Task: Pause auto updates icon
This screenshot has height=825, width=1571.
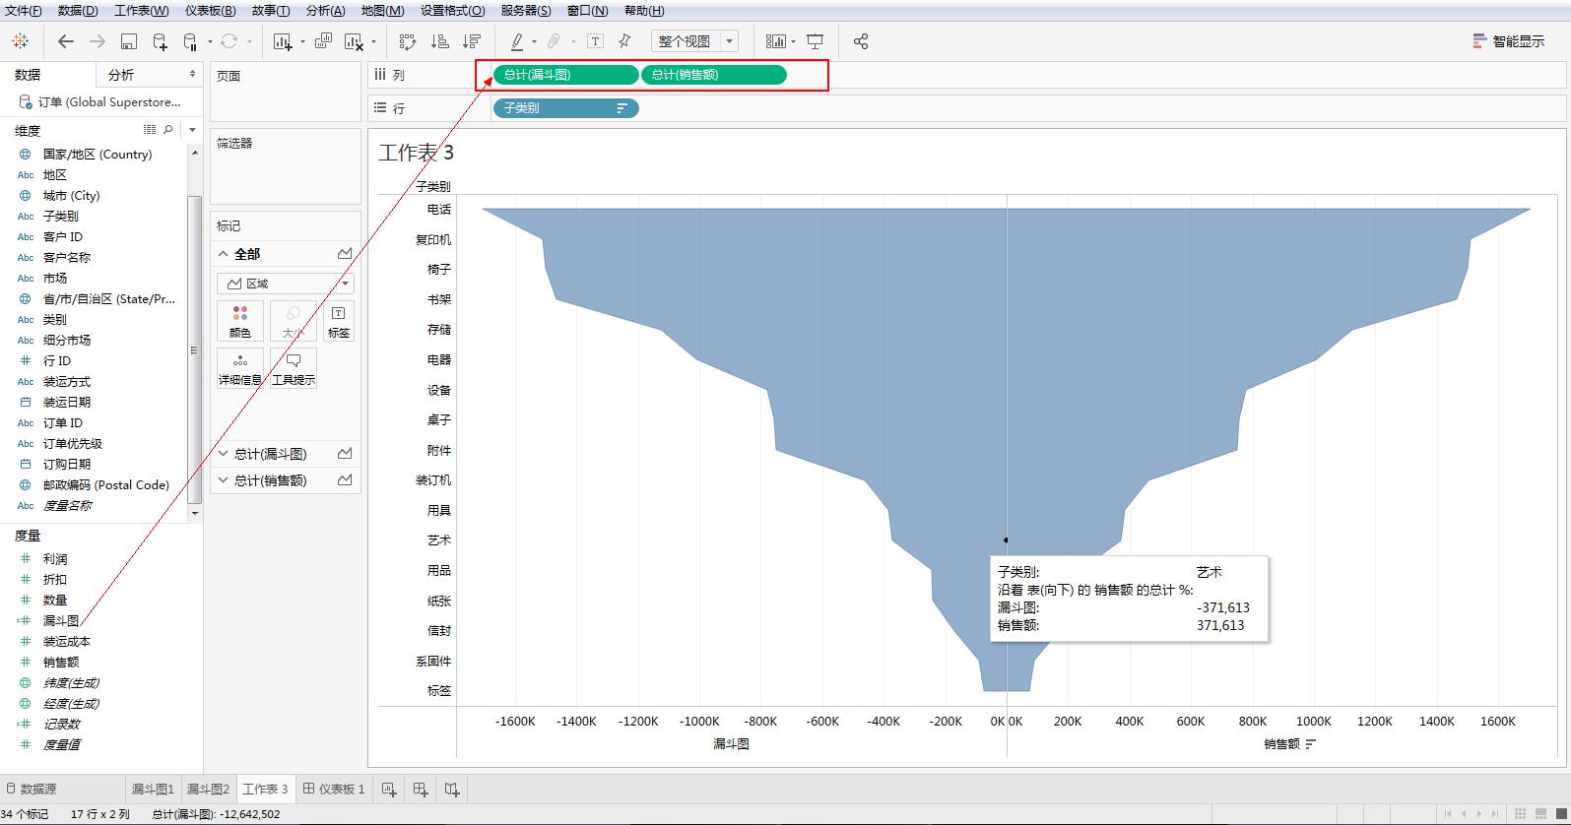Action: click(x=191, y=41)
